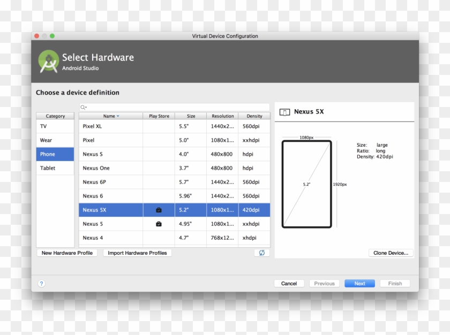The height and width of the screenshot is (335, 450).
Task: Click the Category column header
Action: (x=55, y=116)
